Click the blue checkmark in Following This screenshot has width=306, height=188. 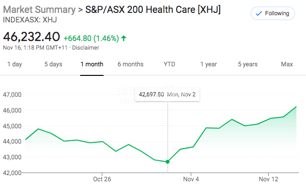(259, 13)
